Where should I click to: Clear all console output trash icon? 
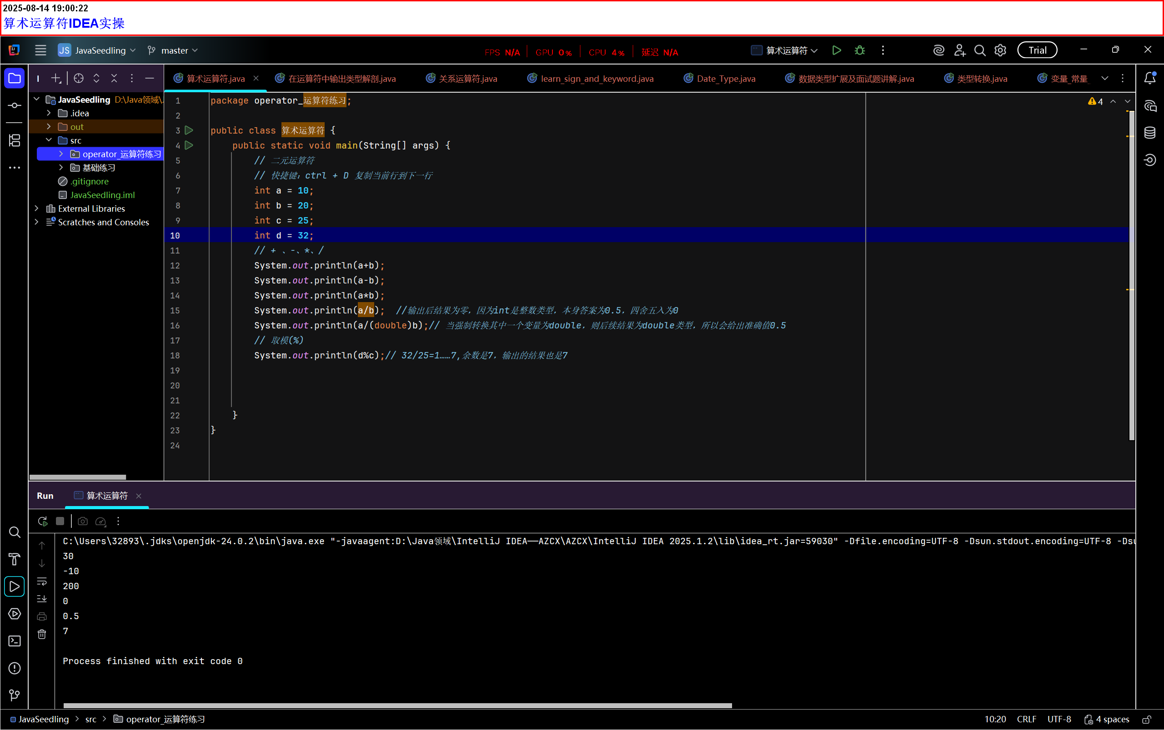click(42, 634)
